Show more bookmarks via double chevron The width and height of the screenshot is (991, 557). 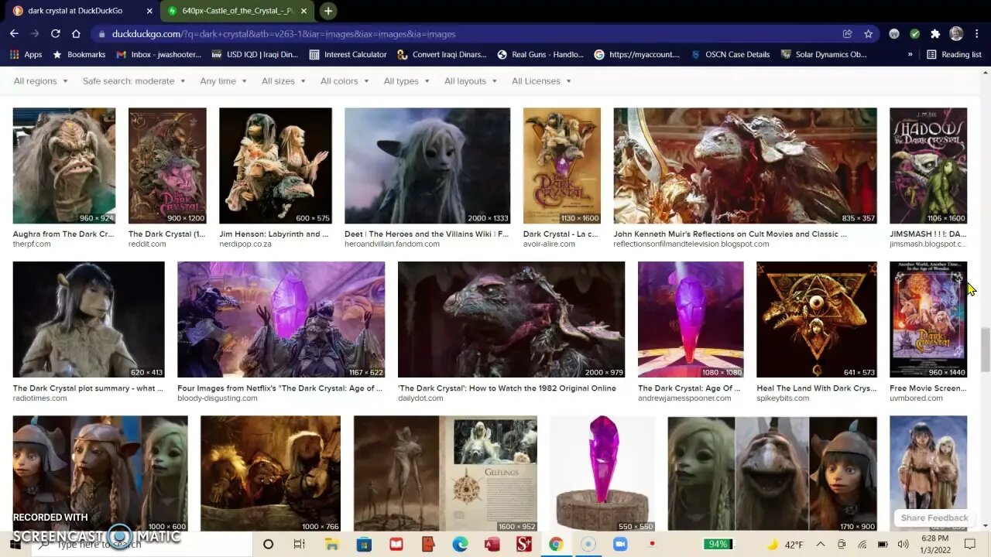(910, 55)
